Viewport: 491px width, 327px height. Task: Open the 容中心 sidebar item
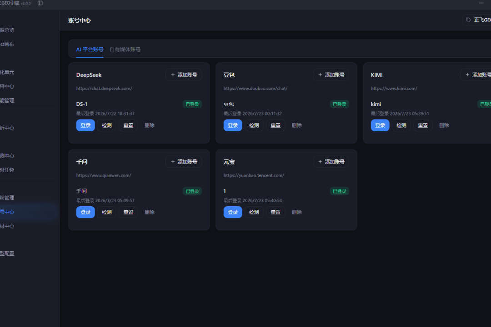(x=7, y=86)
